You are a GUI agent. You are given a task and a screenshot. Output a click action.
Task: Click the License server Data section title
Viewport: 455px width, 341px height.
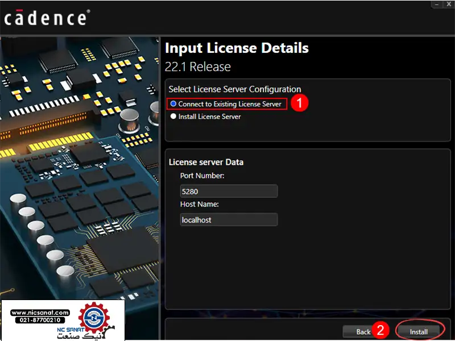206,162
